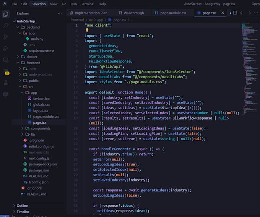Open layout.tsx in the explorer

tap(41, 110)
